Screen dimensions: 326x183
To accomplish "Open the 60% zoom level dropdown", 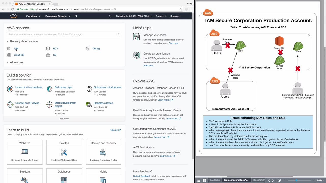I will [x=320, y=180].
